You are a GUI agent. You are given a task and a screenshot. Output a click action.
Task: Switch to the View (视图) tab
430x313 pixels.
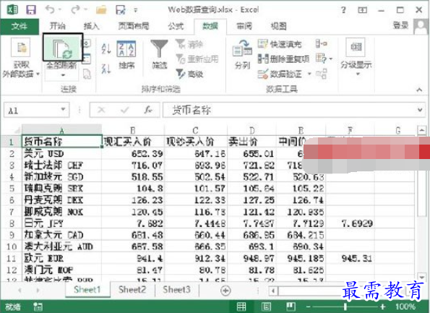[x=278, y=26]
